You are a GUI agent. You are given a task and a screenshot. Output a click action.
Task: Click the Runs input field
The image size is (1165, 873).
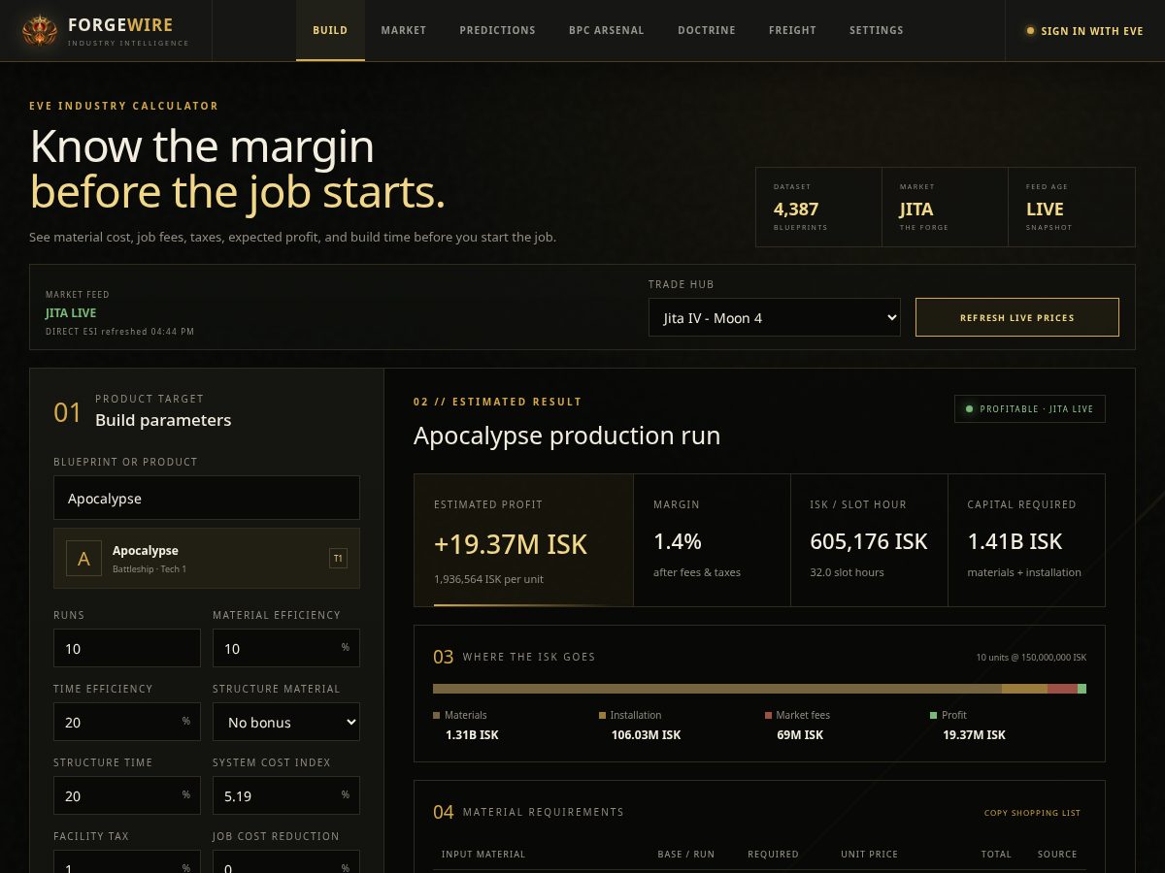tap(127, 648)
